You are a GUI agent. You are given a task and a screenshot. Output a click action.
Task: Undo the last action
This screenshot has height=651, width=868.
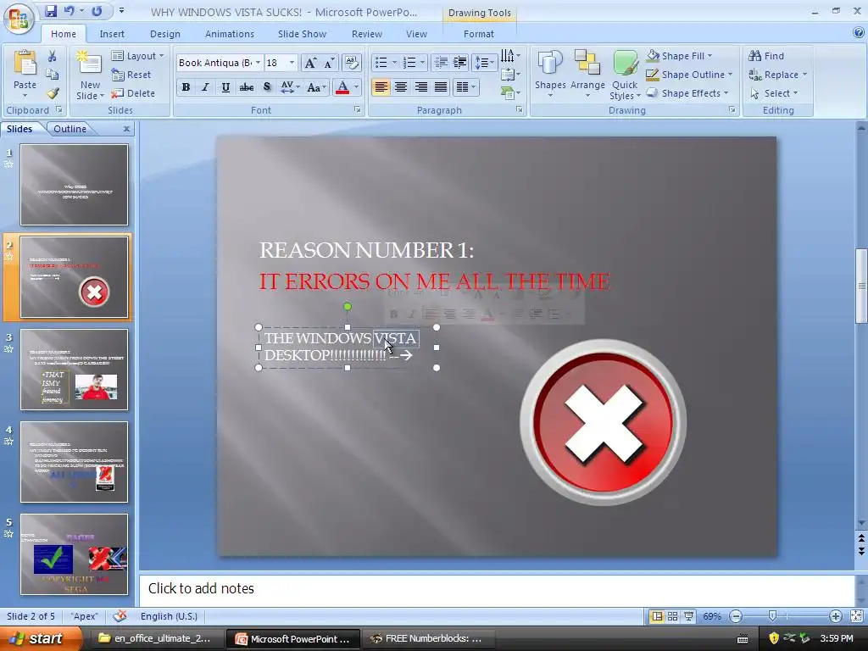70,11
